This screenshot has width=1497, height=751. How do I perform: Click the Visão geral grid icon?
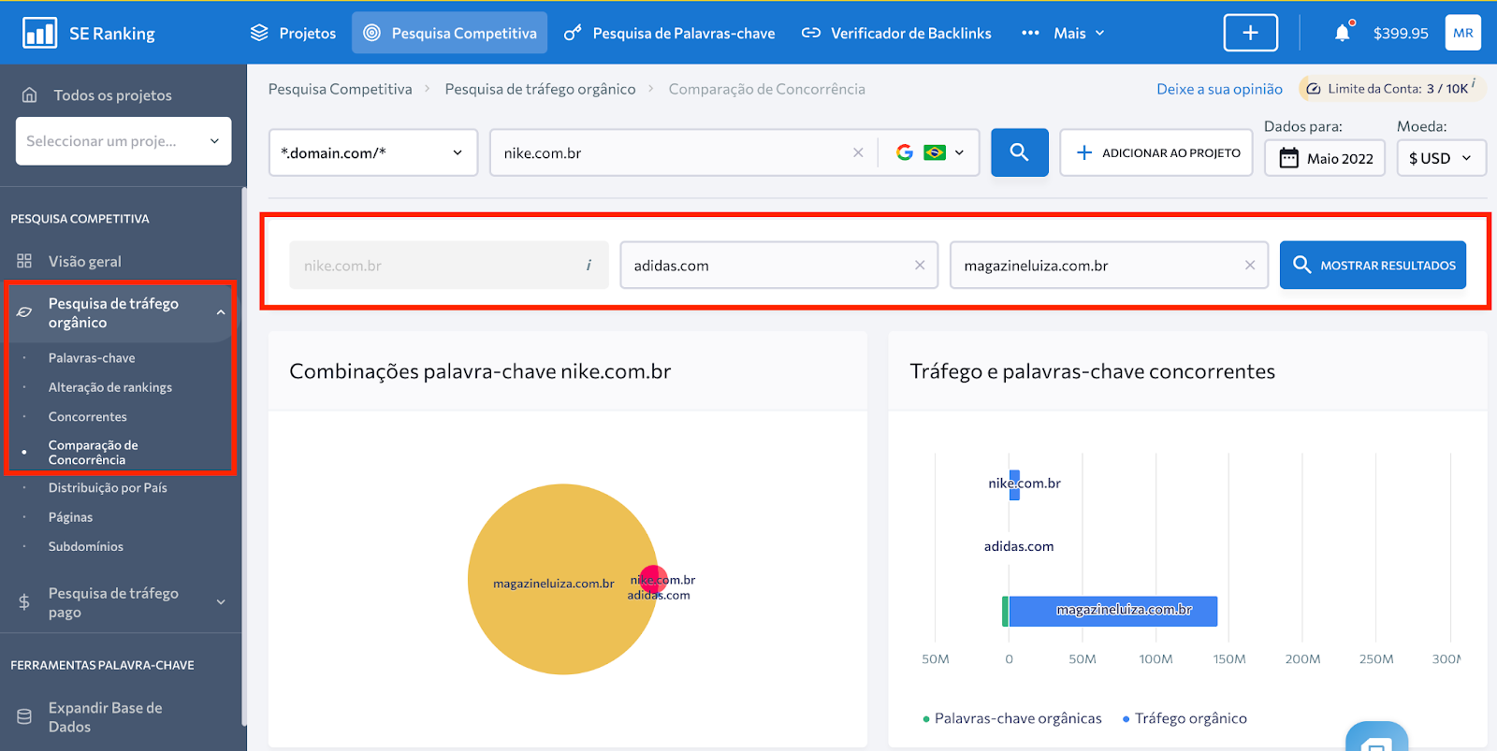tap(24, 261)
